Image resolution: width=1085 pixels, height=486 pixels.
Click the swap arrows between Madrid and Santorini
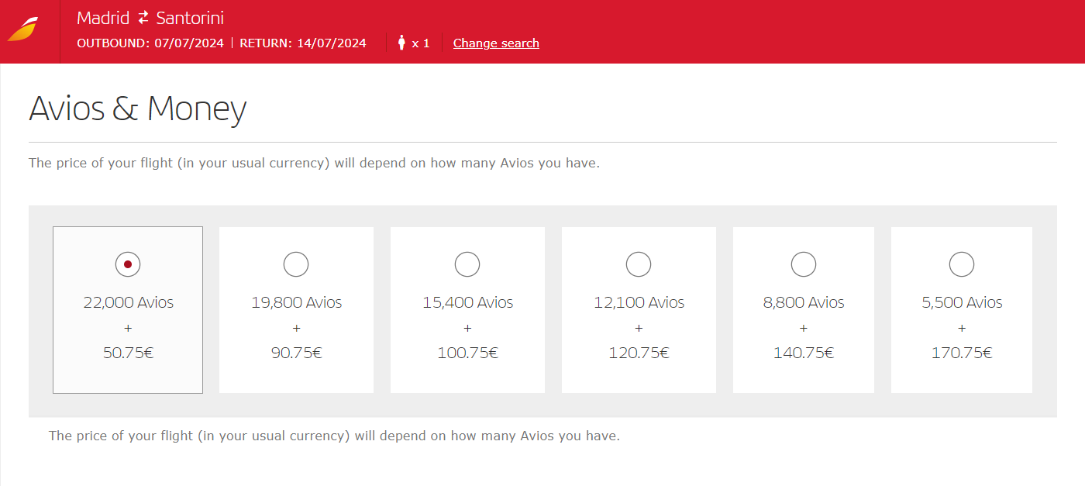click(x=143, y=18)
